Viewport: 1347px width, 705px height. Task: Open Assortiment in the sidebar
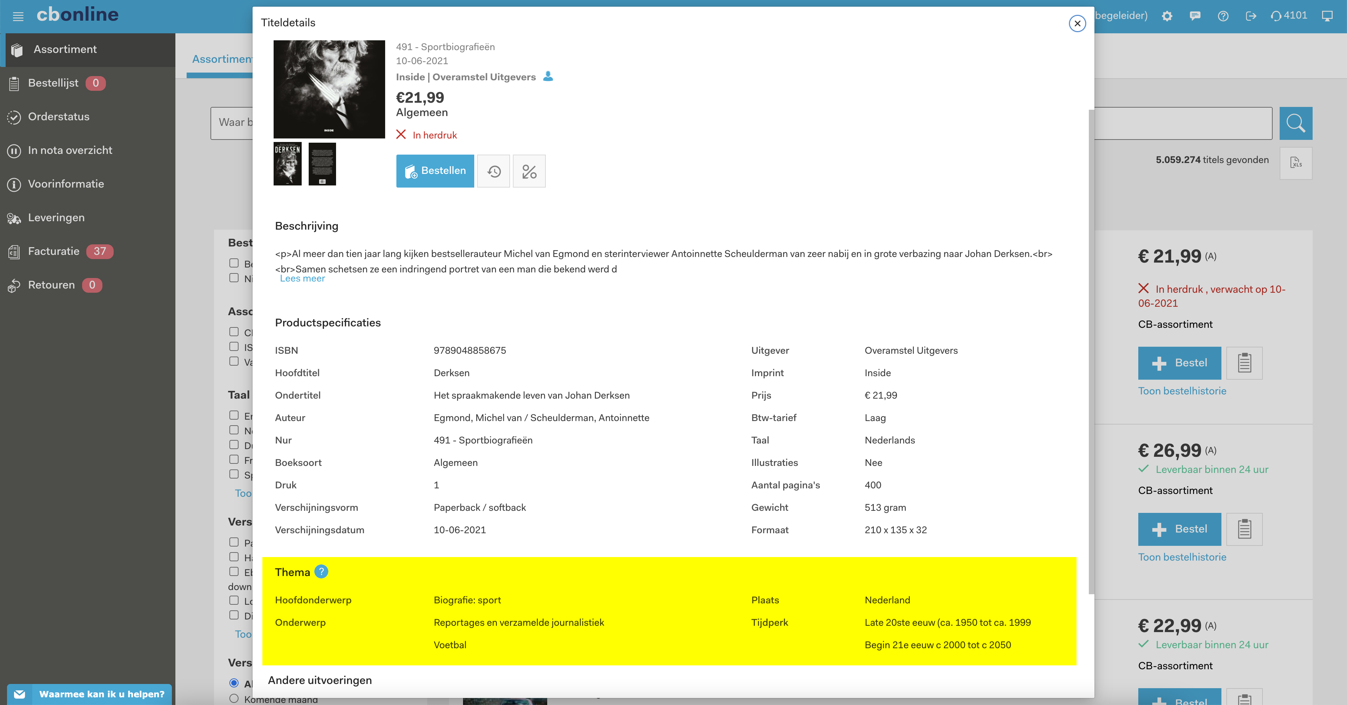(x=88, y=50)
